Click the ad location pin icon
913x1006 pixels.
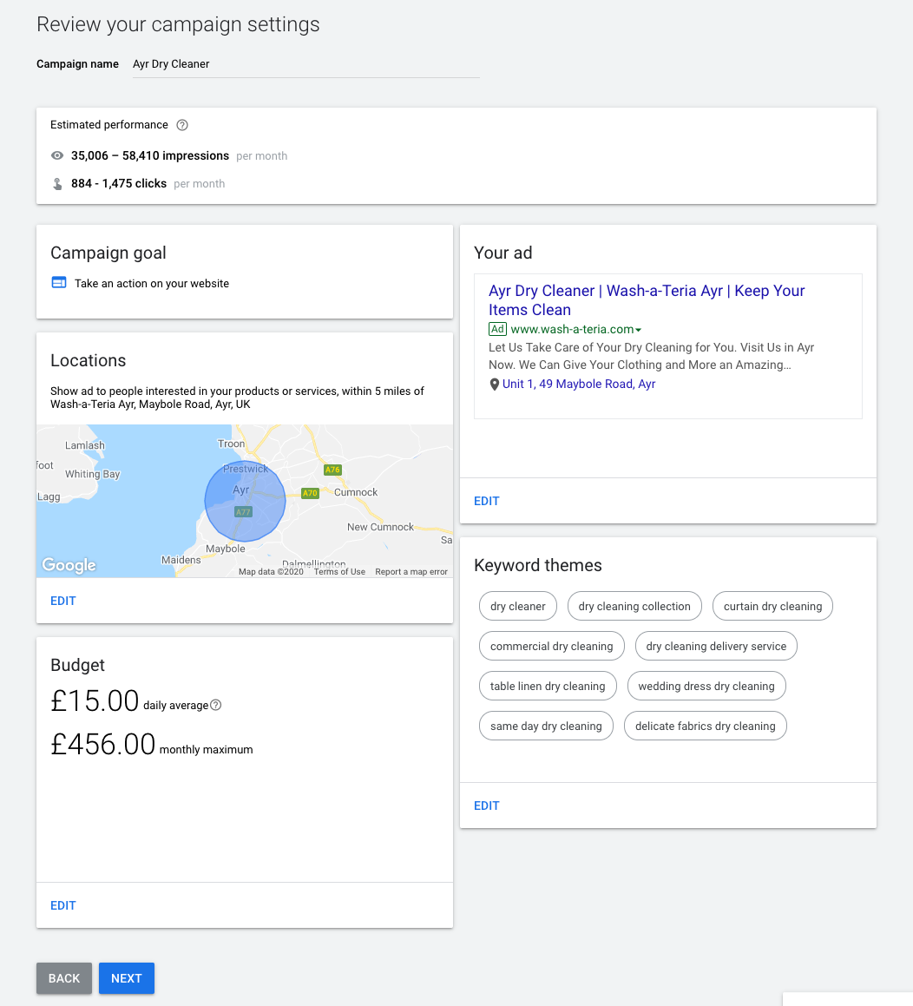[494, 385]
